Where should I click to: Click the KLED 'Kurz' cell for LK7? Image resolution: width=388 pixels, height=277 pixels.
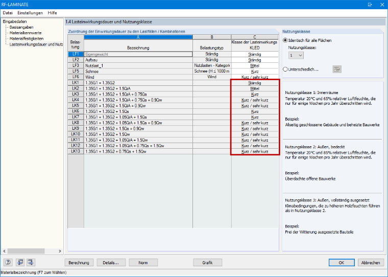[255, 117]
